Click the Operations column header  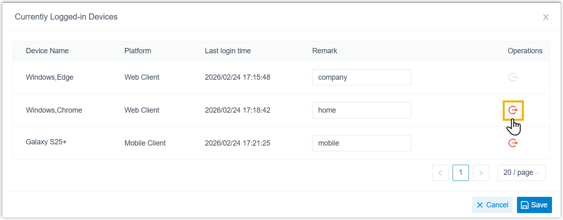click(x=525, y=51)
